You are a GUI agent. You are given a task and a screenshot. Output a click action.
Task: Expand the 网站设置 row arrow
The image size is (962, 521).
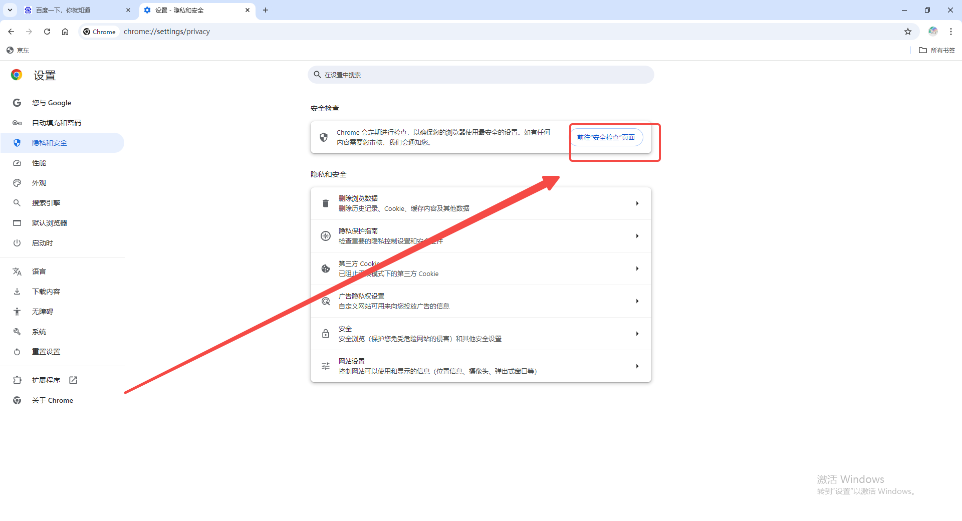[x=637, y=366]
